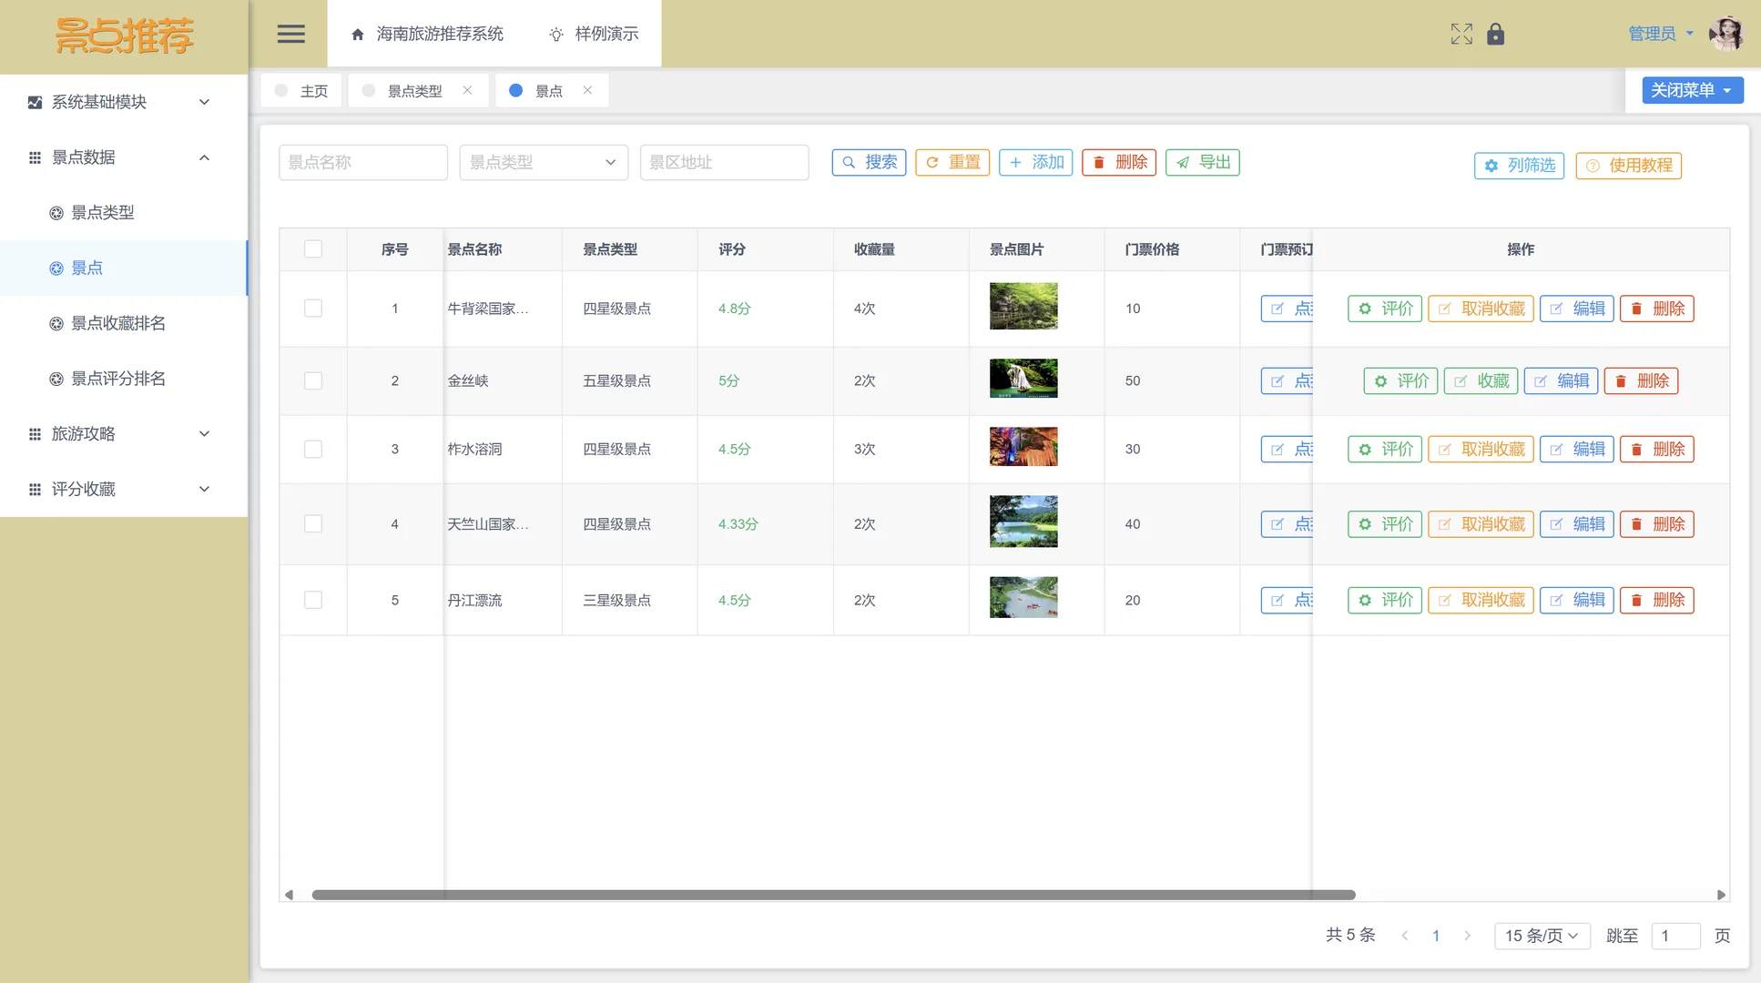Close the 景点类型 tab
This screenshot has height=983, width=1761.
pos(467,90)
